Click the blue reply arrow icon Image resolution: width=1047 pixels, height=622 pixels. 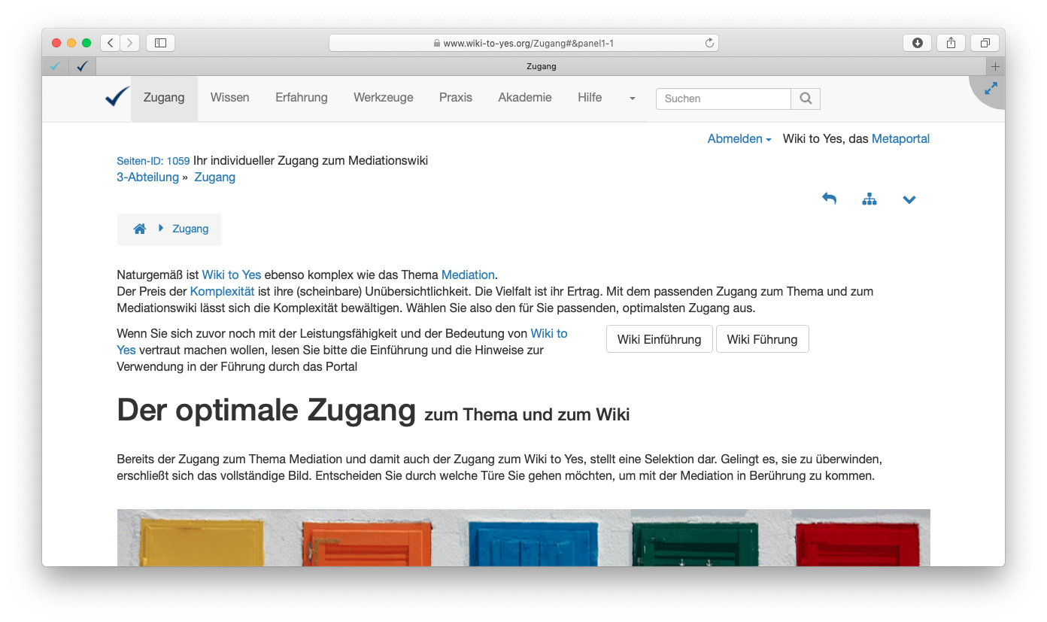[829, 199]
